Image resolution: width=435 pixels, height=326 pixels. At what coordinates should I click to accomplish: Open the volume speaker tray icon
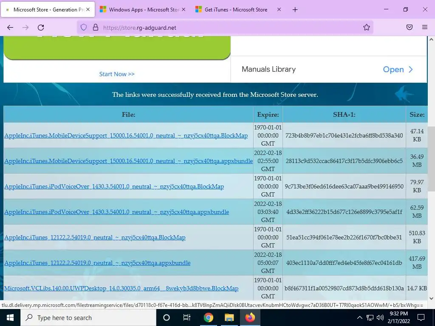point(380,318)
